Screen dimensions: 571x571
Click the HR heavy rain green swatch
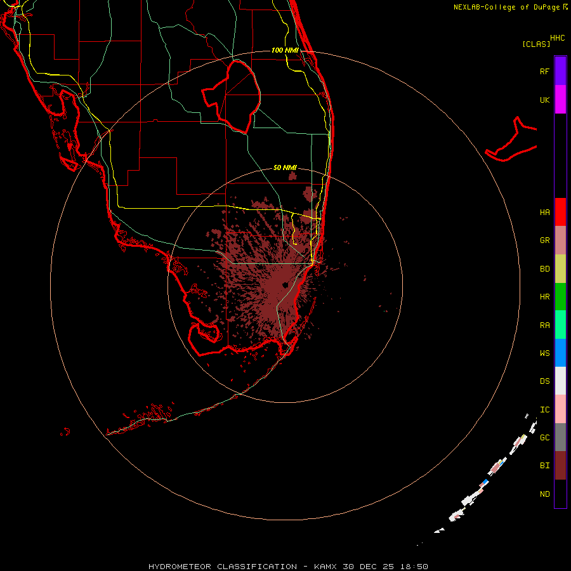[560, 297]
